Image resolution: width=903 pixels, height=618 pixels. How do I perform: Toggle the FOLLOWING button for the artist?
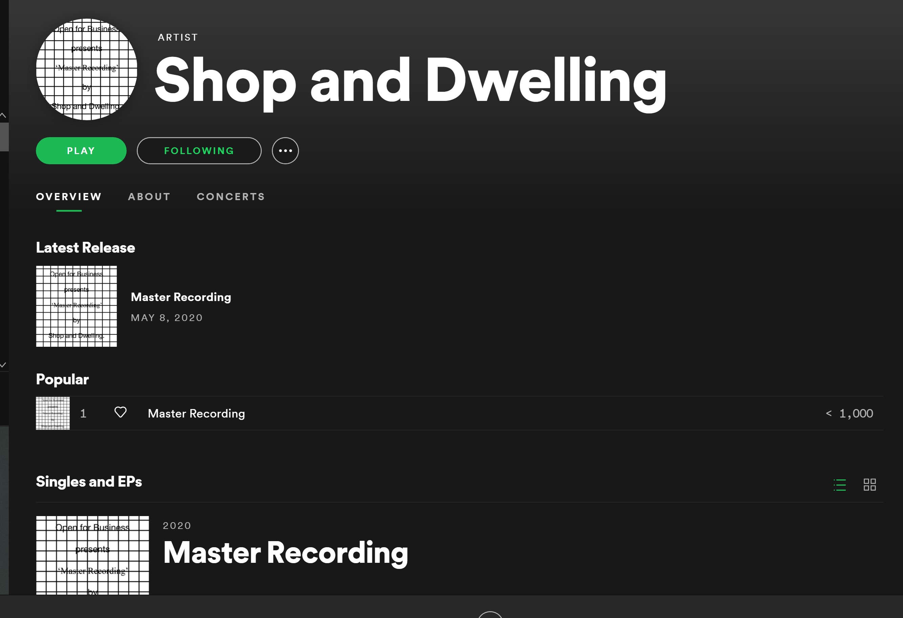[x=199, y=151]
